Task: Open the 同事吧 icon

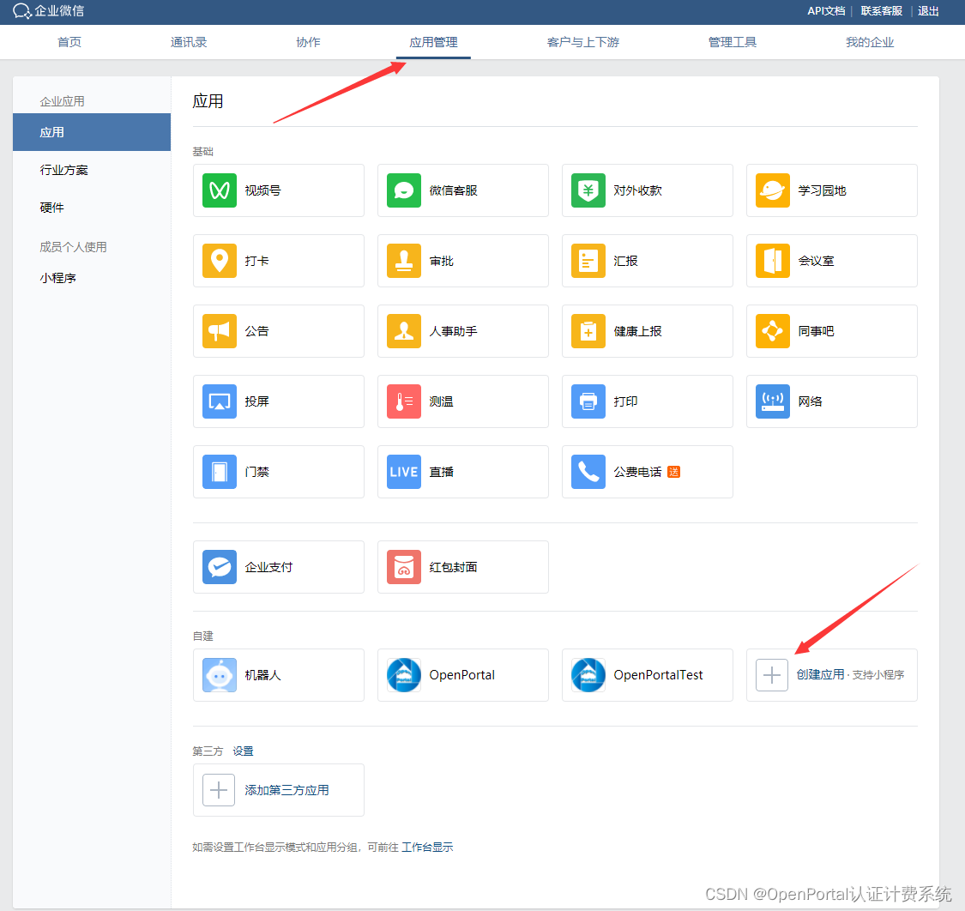Action: point(773,331)
